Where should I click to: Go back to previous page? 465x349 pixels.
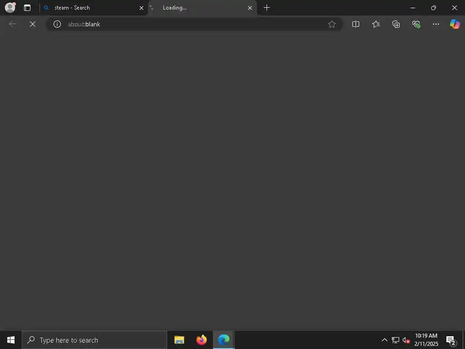click(13, 24)
